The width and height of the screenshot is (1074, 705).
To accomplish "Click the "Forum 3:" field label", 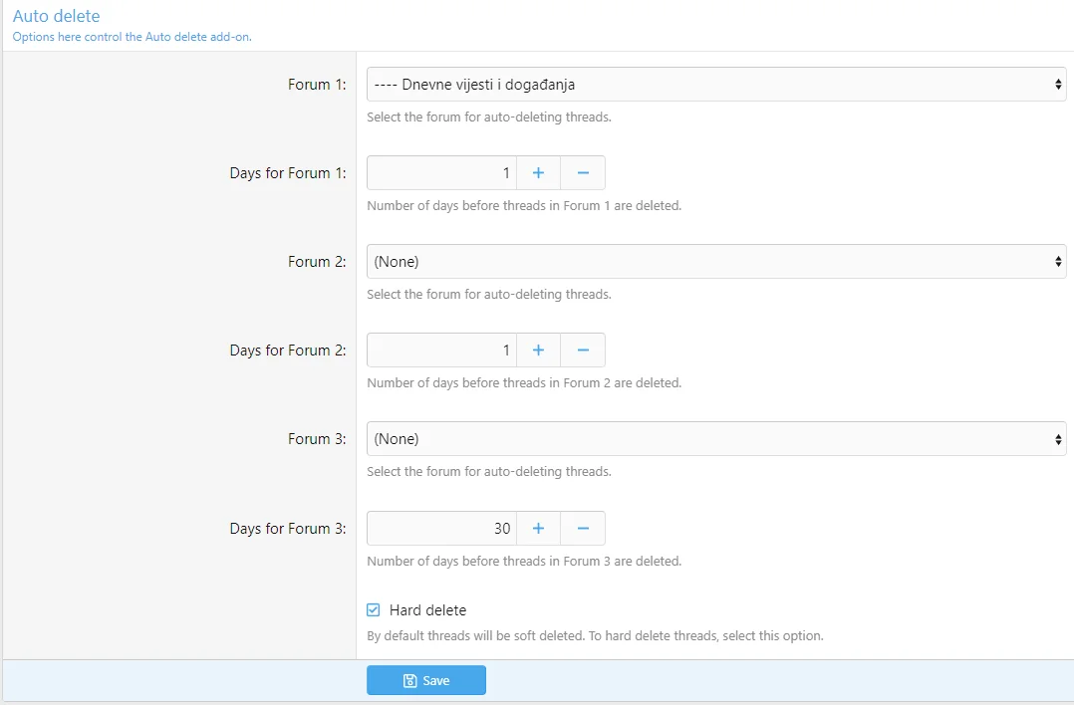I will pyautogui.click(x=317, y=439).
